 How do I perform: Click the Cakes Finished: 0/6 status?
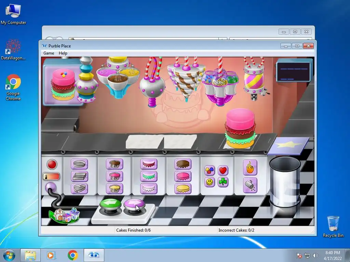pyautogui.click(x=133, y=230)
